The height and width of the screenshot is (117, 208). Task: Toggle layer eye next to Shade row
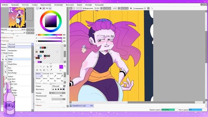[x=6, y=59]
